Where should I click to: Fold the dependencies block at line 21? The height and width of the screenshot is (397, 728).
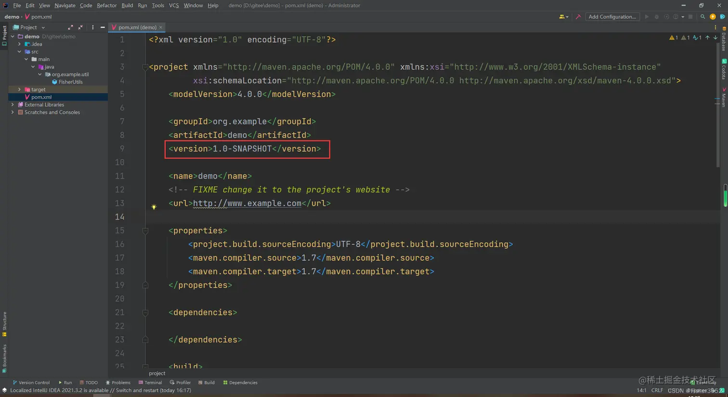point(145,312)
